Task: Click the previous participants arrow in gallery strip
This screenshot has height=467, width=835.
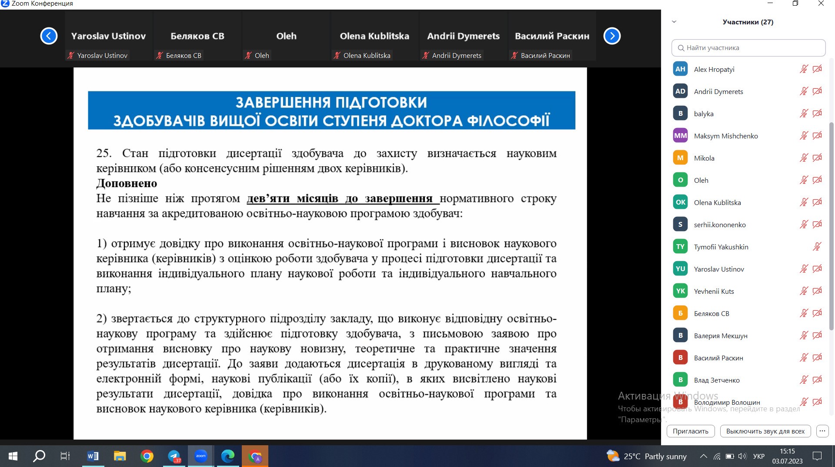Action: 49,36
